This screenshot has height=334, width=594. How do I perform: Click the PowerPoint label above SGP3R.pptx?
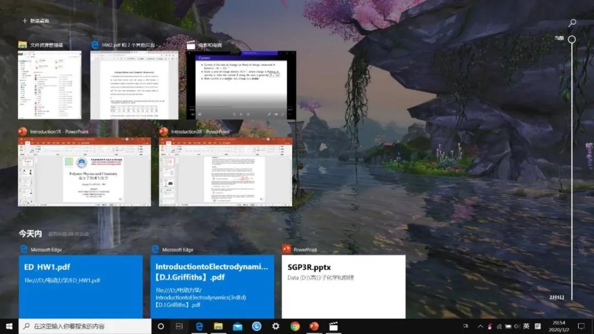coord(305,249)
